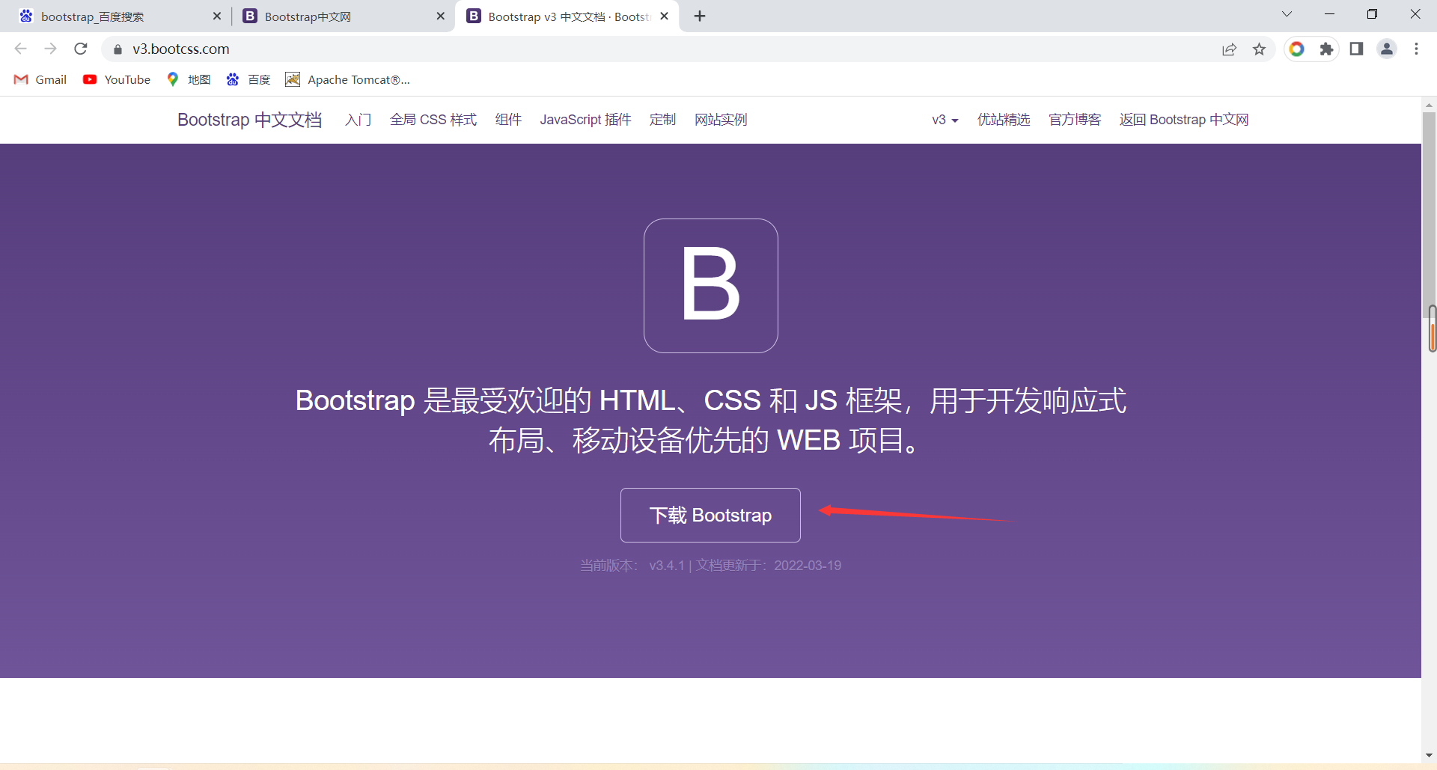The height and width of the screenshot is (770, 1437).
Task: Open Chrome three-dot menu
Action: pos(1416,49)
